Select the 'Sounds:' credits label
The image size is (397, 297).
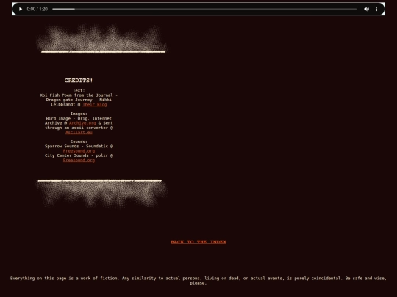coord(79,142)
